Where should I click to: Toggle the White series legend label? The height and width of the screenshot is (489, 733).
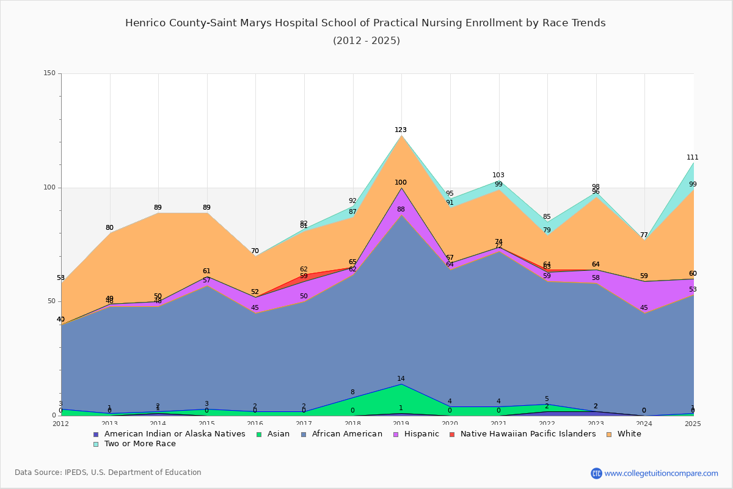(629, 434)
